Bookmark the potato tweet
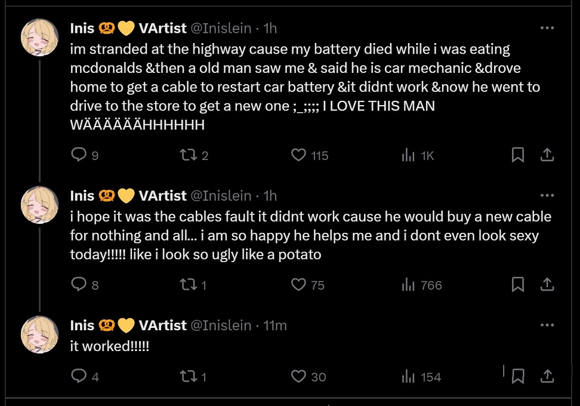Screen dimensions: 580x406 tap(518, 285)
